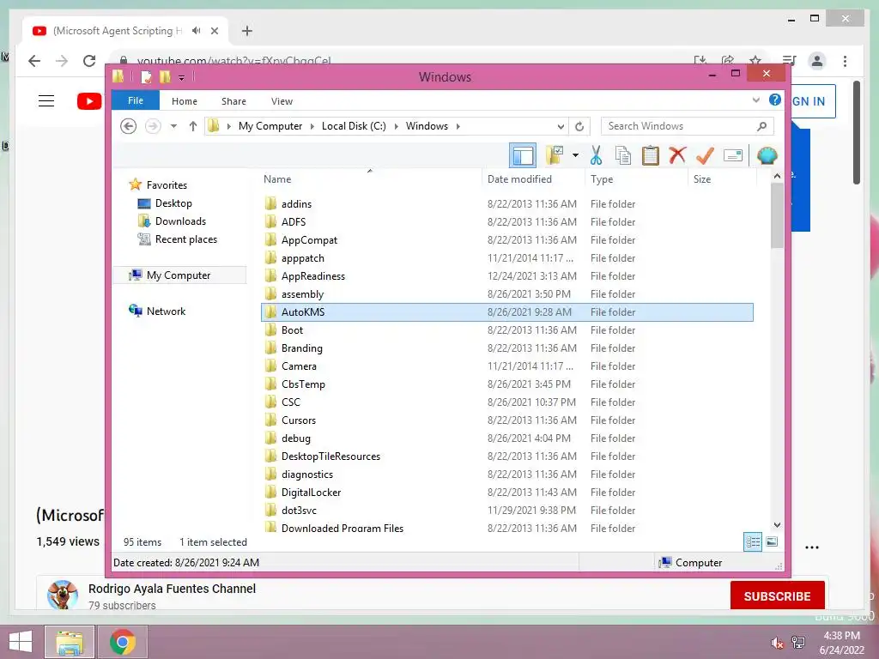Select the DigitalLocker folder
879x659 pixels.
tap(507, 492)
